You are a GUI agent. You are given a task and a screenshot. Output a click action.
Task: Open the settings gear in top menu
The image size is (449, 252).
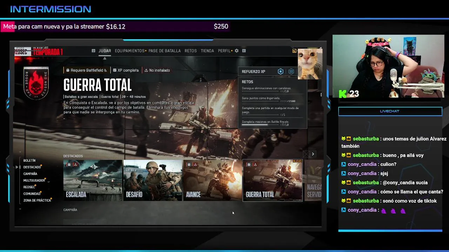pyautogui.click(x=236, y=51)
